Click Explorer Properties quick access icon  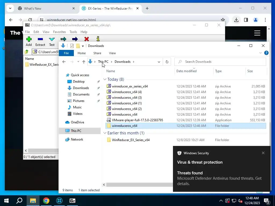tap(72, 46)
